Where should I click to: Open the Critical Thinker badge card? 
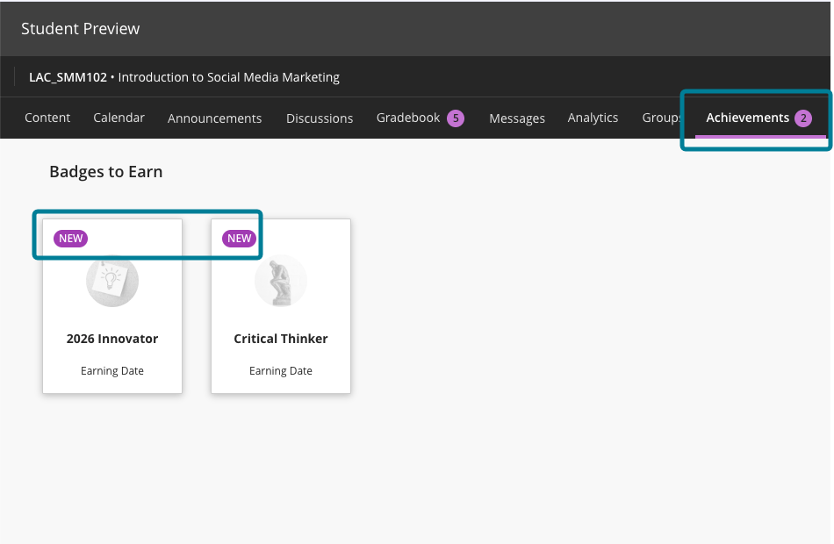point(280,307)
